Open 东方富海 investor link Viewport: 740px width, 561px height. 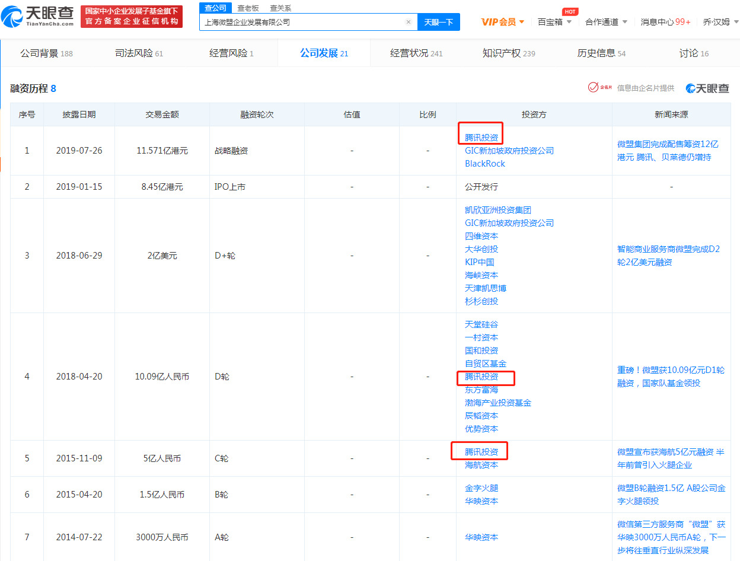481,390
